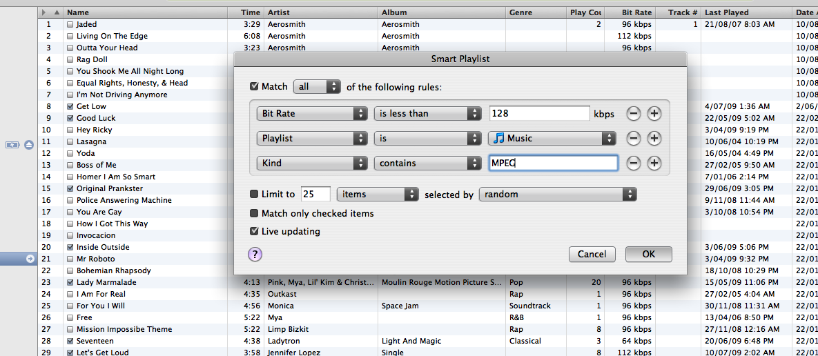Click the Kind text field containing MPEG
This screenshot has height=356, width=818.
(x=554, y=163)
